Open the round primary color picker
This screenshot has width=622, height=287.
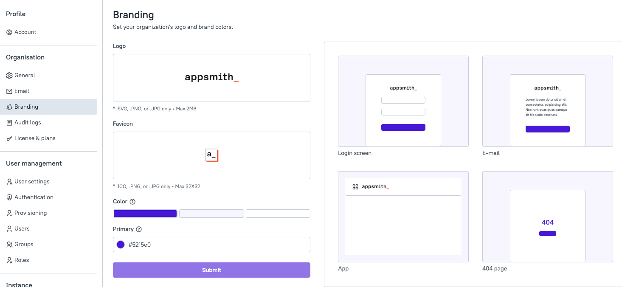[121, 245]
